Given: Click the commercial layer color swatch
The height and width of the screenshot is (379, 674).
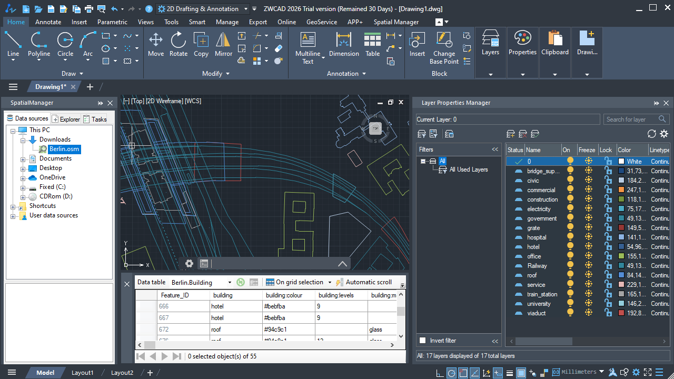Looking at the screenshot, I should click(621, 190).
